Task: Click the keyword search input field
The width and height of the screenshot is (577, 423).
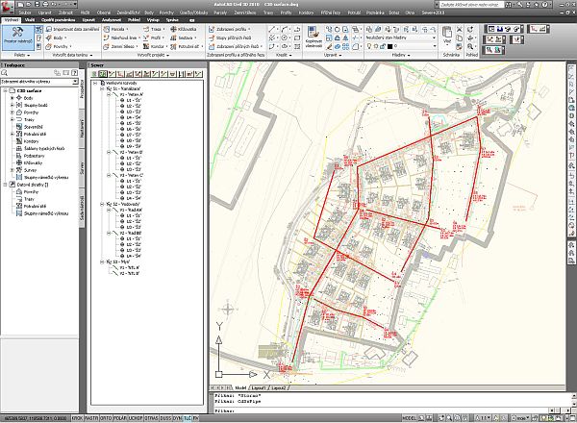Action: 470,5
